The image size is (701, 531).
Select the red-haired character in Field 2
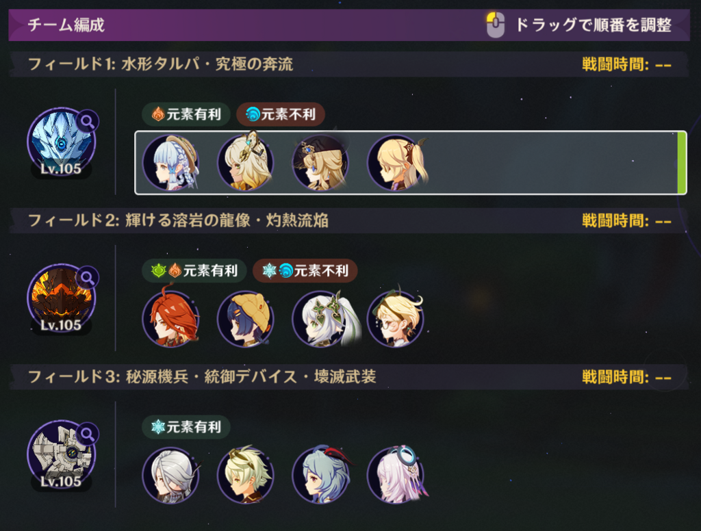pyautogui.click(x=170, y=318)
